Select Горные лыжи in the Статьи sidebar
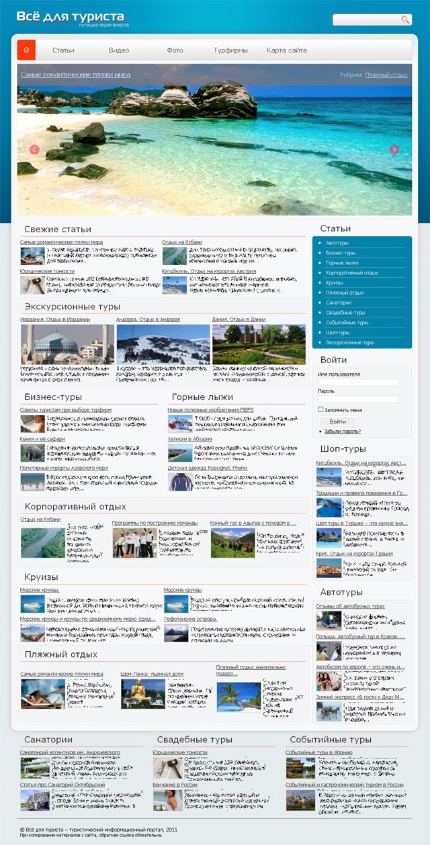The width and height of the screenshot is (430, 845). (x=342, y=263)
